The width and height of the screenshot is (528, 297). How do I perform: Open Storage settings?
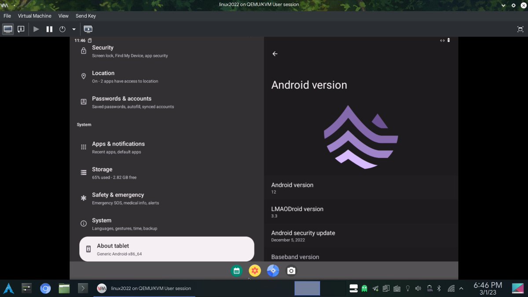(166, 173)
